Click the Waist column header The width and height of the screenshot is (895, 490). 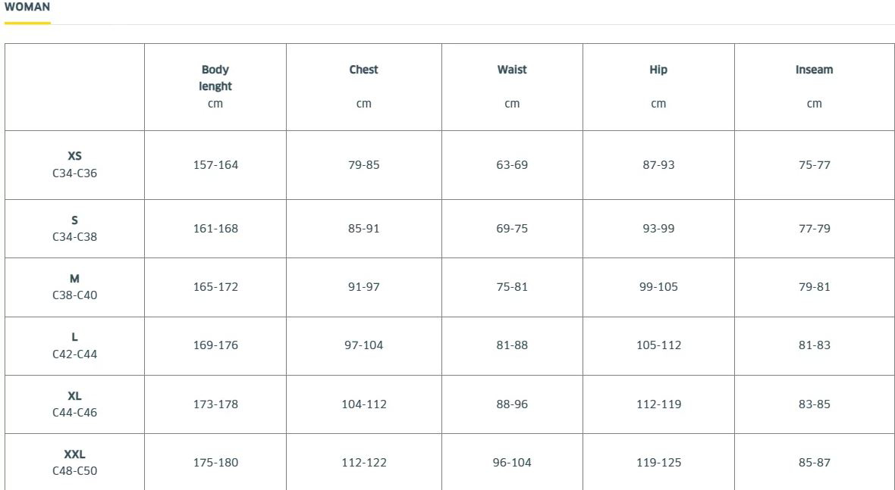click(x=512, y=86)
